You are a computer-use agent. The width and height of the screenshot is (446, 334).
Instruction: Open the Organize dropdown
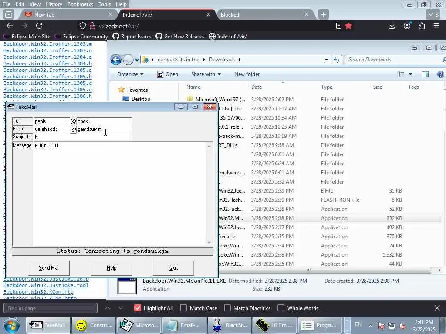pos(130,74)
